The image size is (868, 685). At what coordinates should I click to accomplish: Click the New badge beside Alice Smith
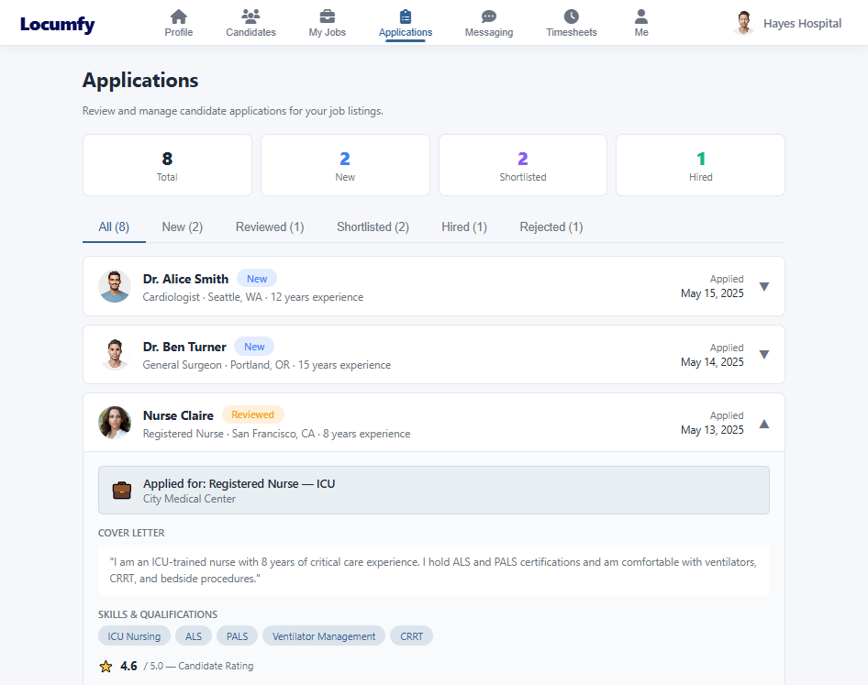click(257, 279)
